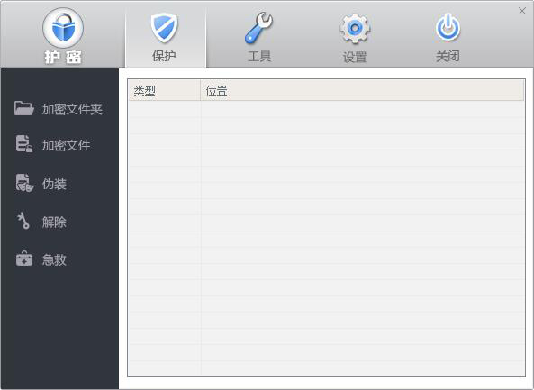Image resolution: width=534 pixels, height=390 pixels.
Task: Click the mask icon beside 伪装
Action: point(24,183)
